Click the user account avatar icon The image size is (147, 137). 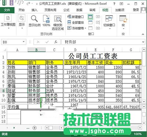pos(144,10)
